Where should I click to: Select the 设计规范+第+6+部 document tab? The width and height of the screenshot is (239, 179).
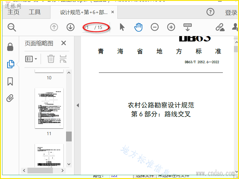tap(84, 12)
